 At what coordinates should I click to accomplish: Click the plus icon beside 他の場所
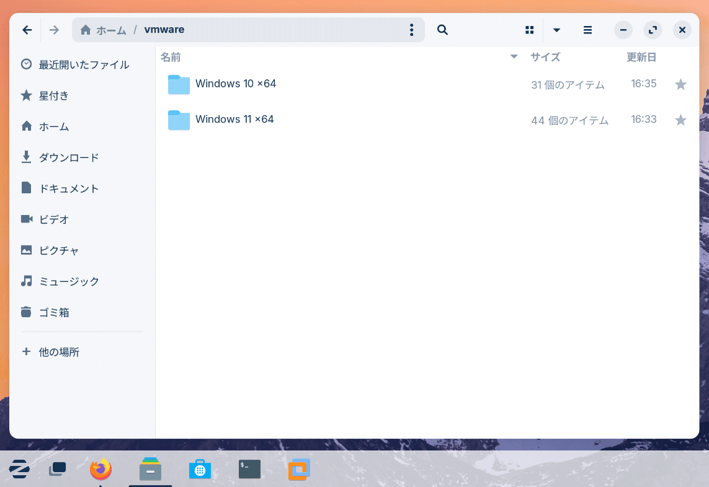26,351
